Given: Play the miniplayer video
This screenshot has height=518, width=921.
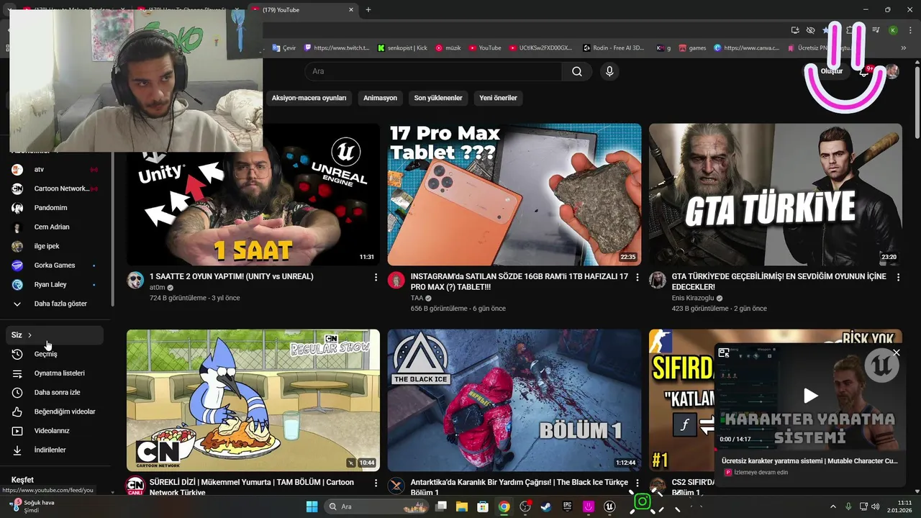Looking at the screenshot, I should 810,396.
